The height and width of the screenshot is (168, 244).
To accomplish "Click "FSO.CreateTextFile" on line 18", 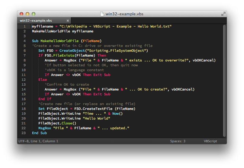I will 93,109.
